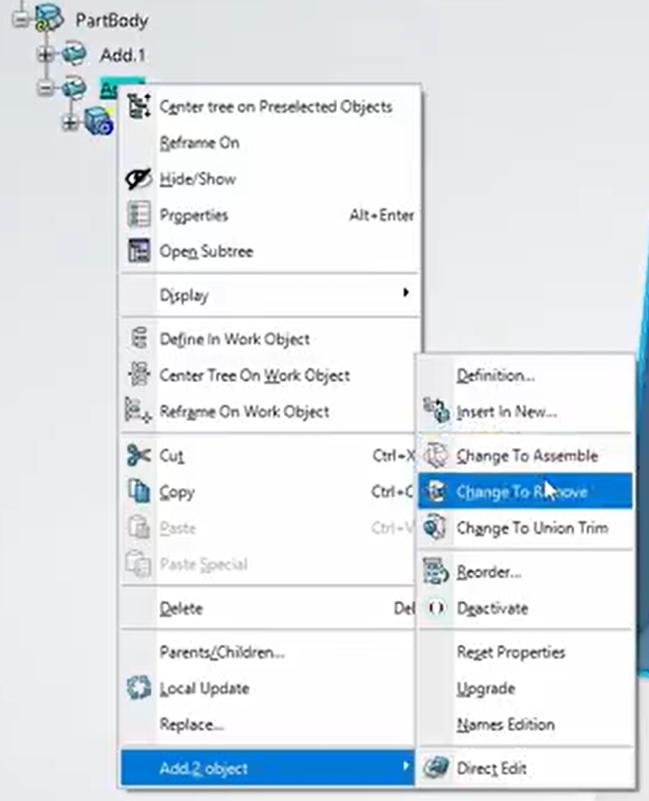
Task: Select the PartBody label in tree
Action: click(111, 20)
